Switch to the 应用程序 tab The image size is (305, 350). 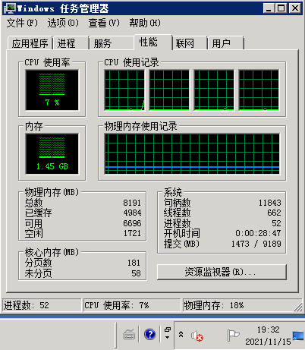30,43
